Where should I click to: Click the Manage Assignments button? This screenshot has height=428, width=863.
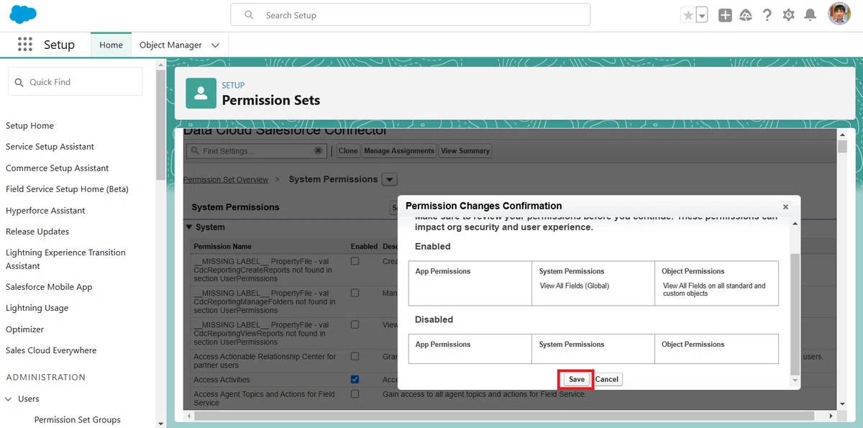click(399, 151)
